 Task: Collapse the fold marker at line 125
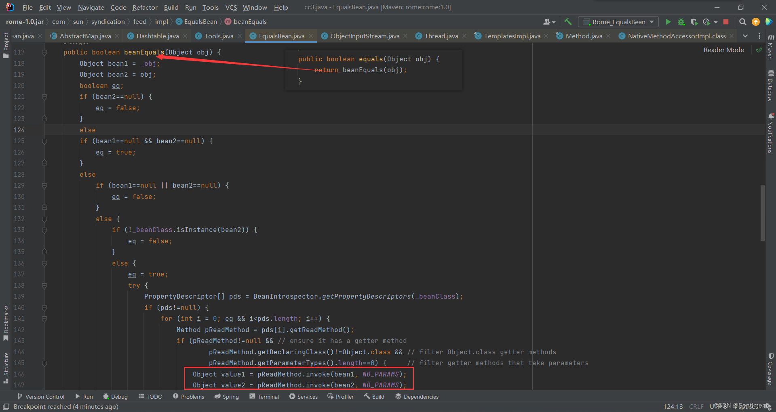(x=44, y=141)
